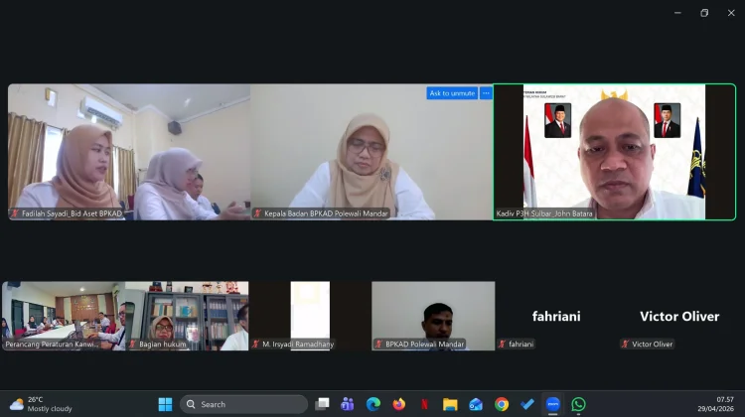Open File Explorer from taskbar

pos(450,404)
